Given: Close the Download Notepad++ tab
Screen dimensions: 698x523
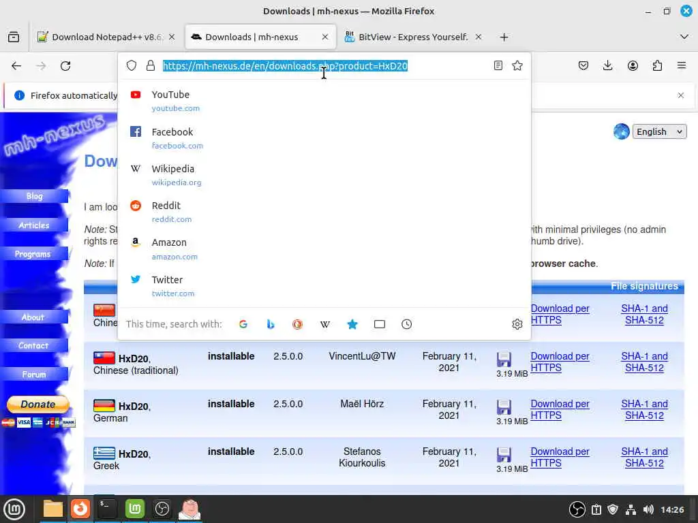Looking at the screenshot, I should (172, 37).
